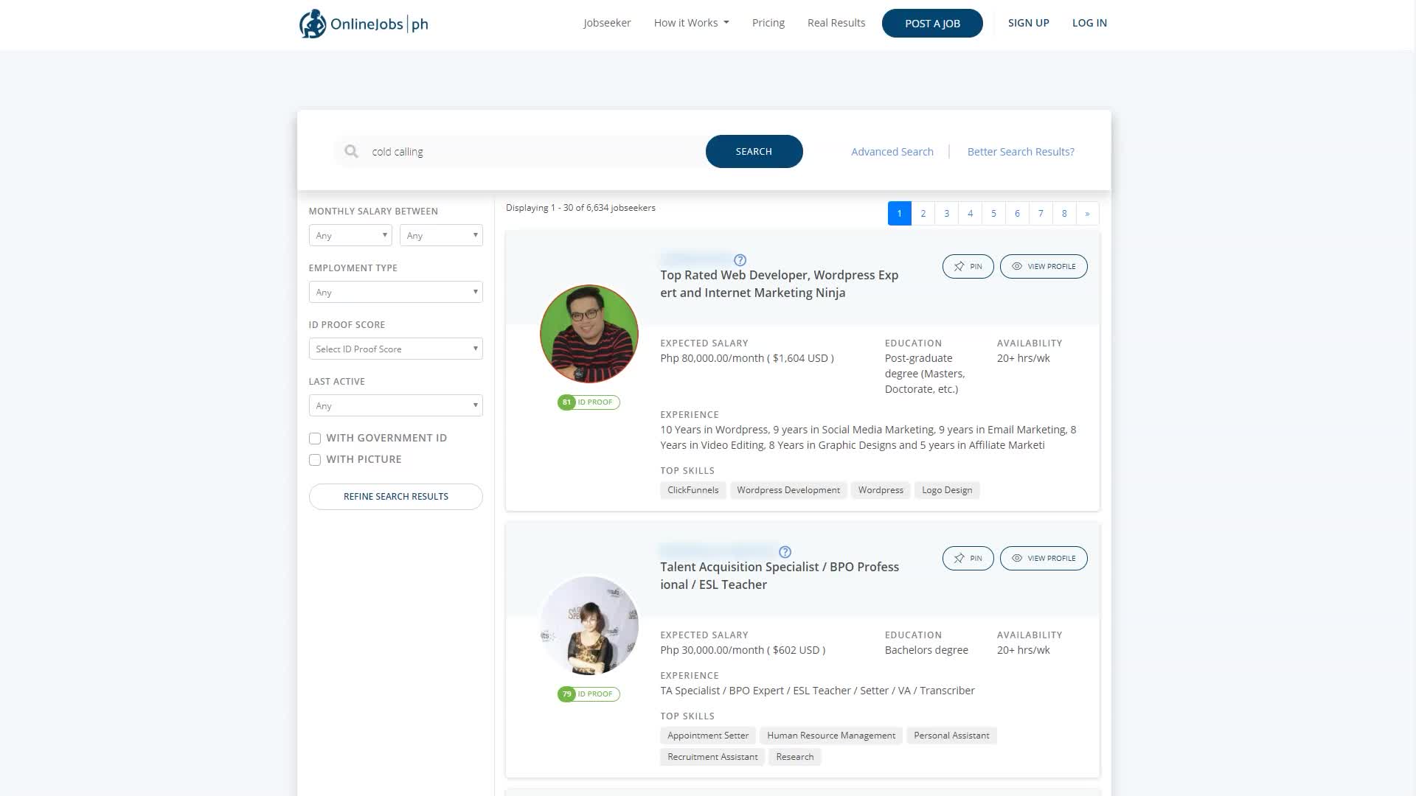
Task: Enable the With Government ID checkbox
Action: pyautogui.click(x=315, y=439)
